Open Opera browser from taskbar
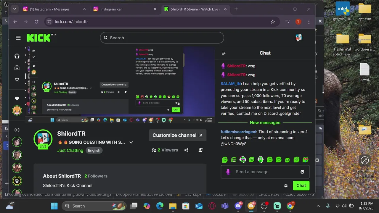 (x=212, y=206)
